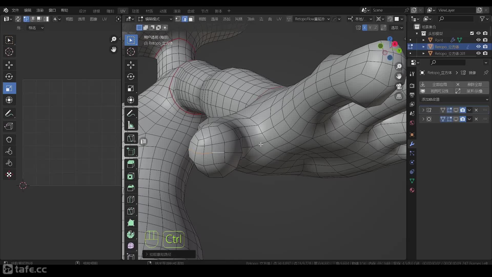The width and height of the screenshot is (492, 277).
Task: Open 添加修改器 dropdown
Action: coord(454,100)
